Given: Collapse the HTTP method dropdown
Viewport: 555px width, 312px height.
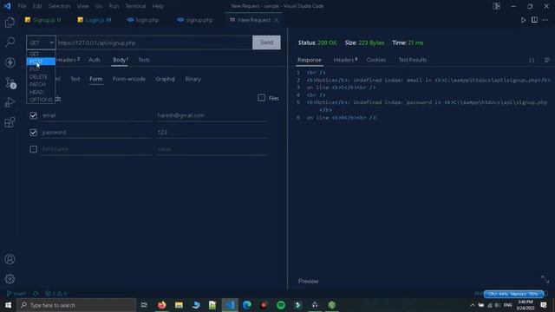Looking at the screenshot, I should click(x=41, y=42).
